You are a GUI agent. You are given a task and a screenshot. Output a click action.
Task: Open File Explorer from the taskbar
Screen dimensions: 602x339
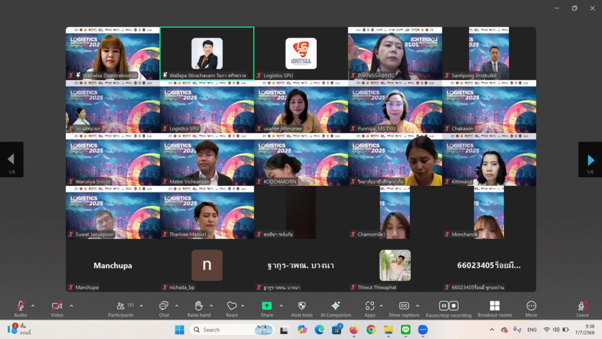(x=388, y=330)
